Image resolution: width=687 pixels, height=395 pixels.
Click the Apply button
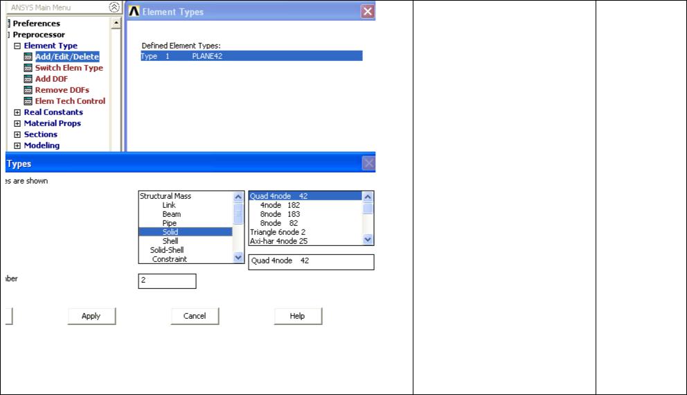pyautogui.click(x=91, y=316)
